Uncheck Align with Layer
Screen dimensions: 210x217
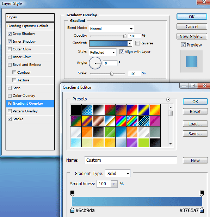tap(122, 52)
